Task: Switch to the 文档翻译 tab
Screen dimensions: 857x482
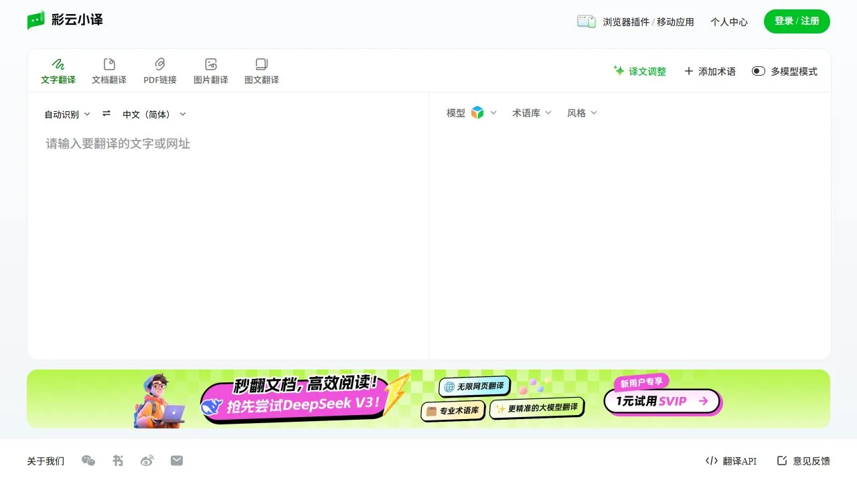Action: click(109, 72)
